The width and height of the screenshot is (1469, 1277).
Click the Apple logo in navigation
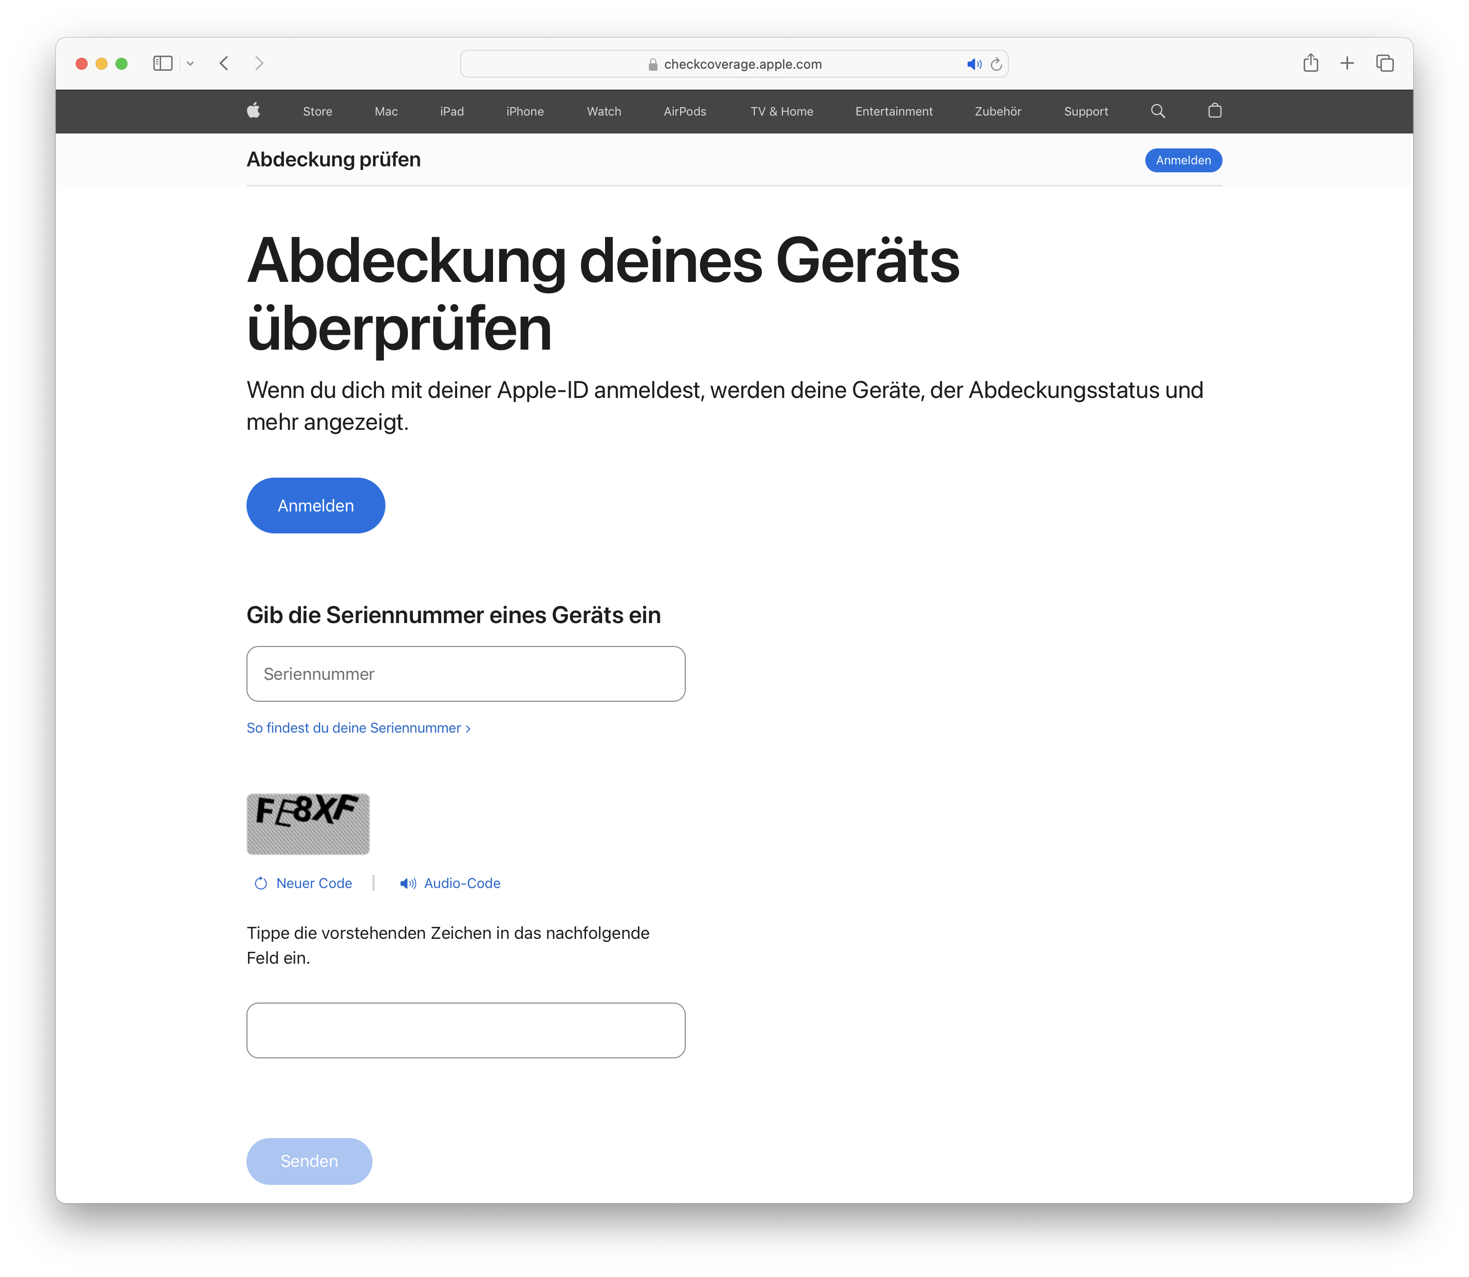253,111
